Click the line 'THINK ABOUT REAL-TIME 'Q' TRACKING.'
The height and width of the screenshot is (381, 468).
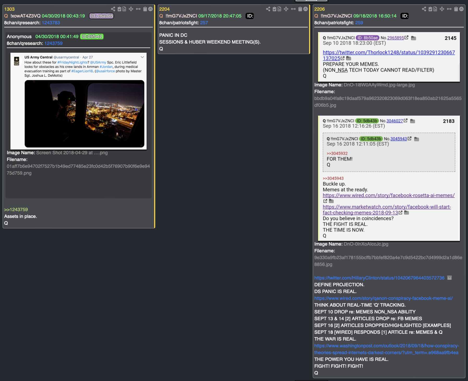click(x=360, y=305)
